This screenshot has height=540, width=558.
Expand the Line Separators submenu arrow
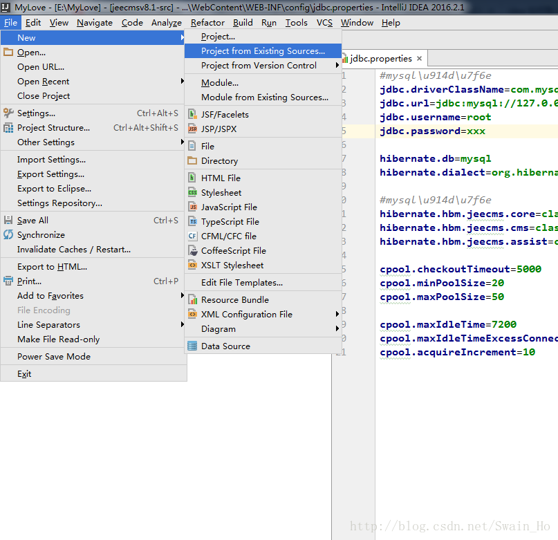click(182, 324)
